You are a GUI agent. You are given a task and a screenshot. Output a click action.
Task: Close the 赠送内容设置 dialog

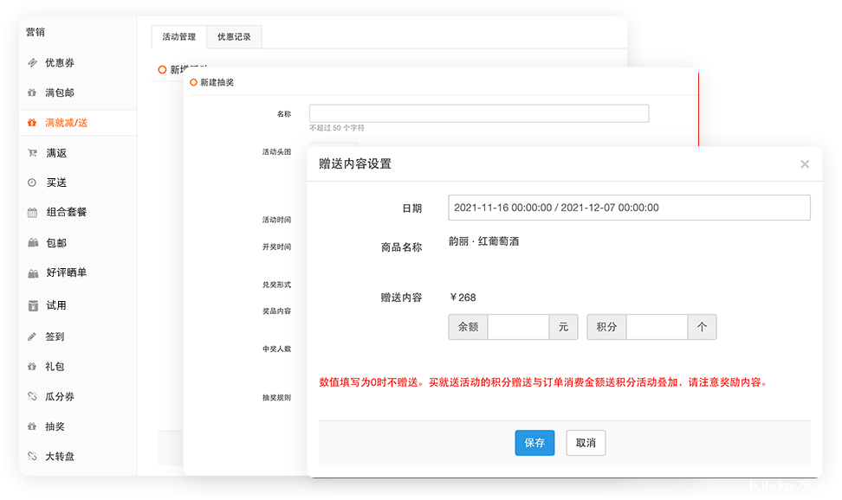coord(805,164)
